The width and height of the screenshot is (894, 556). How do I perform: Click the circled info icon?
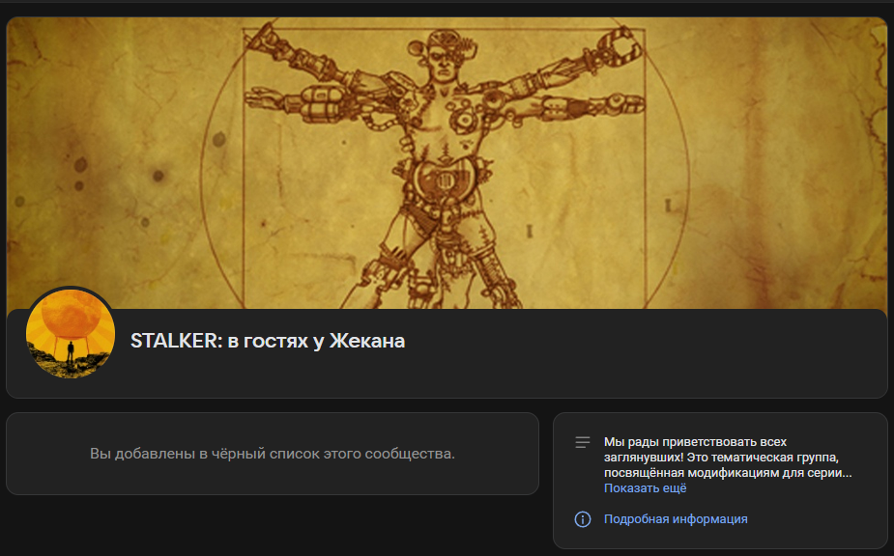582,519
